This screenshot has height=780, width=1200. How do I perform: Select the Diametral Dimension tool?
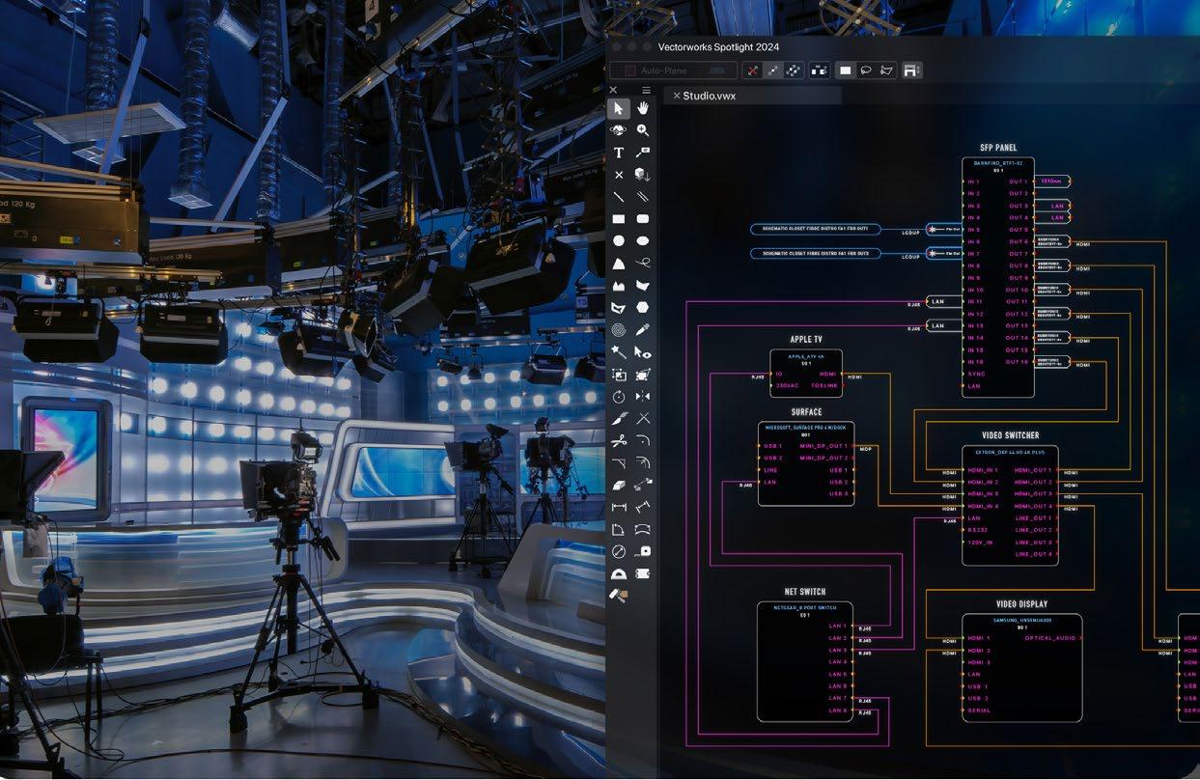(x=619, y=551)
